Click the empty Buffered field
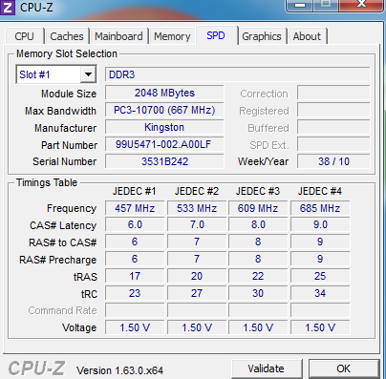 click(333, 127)
